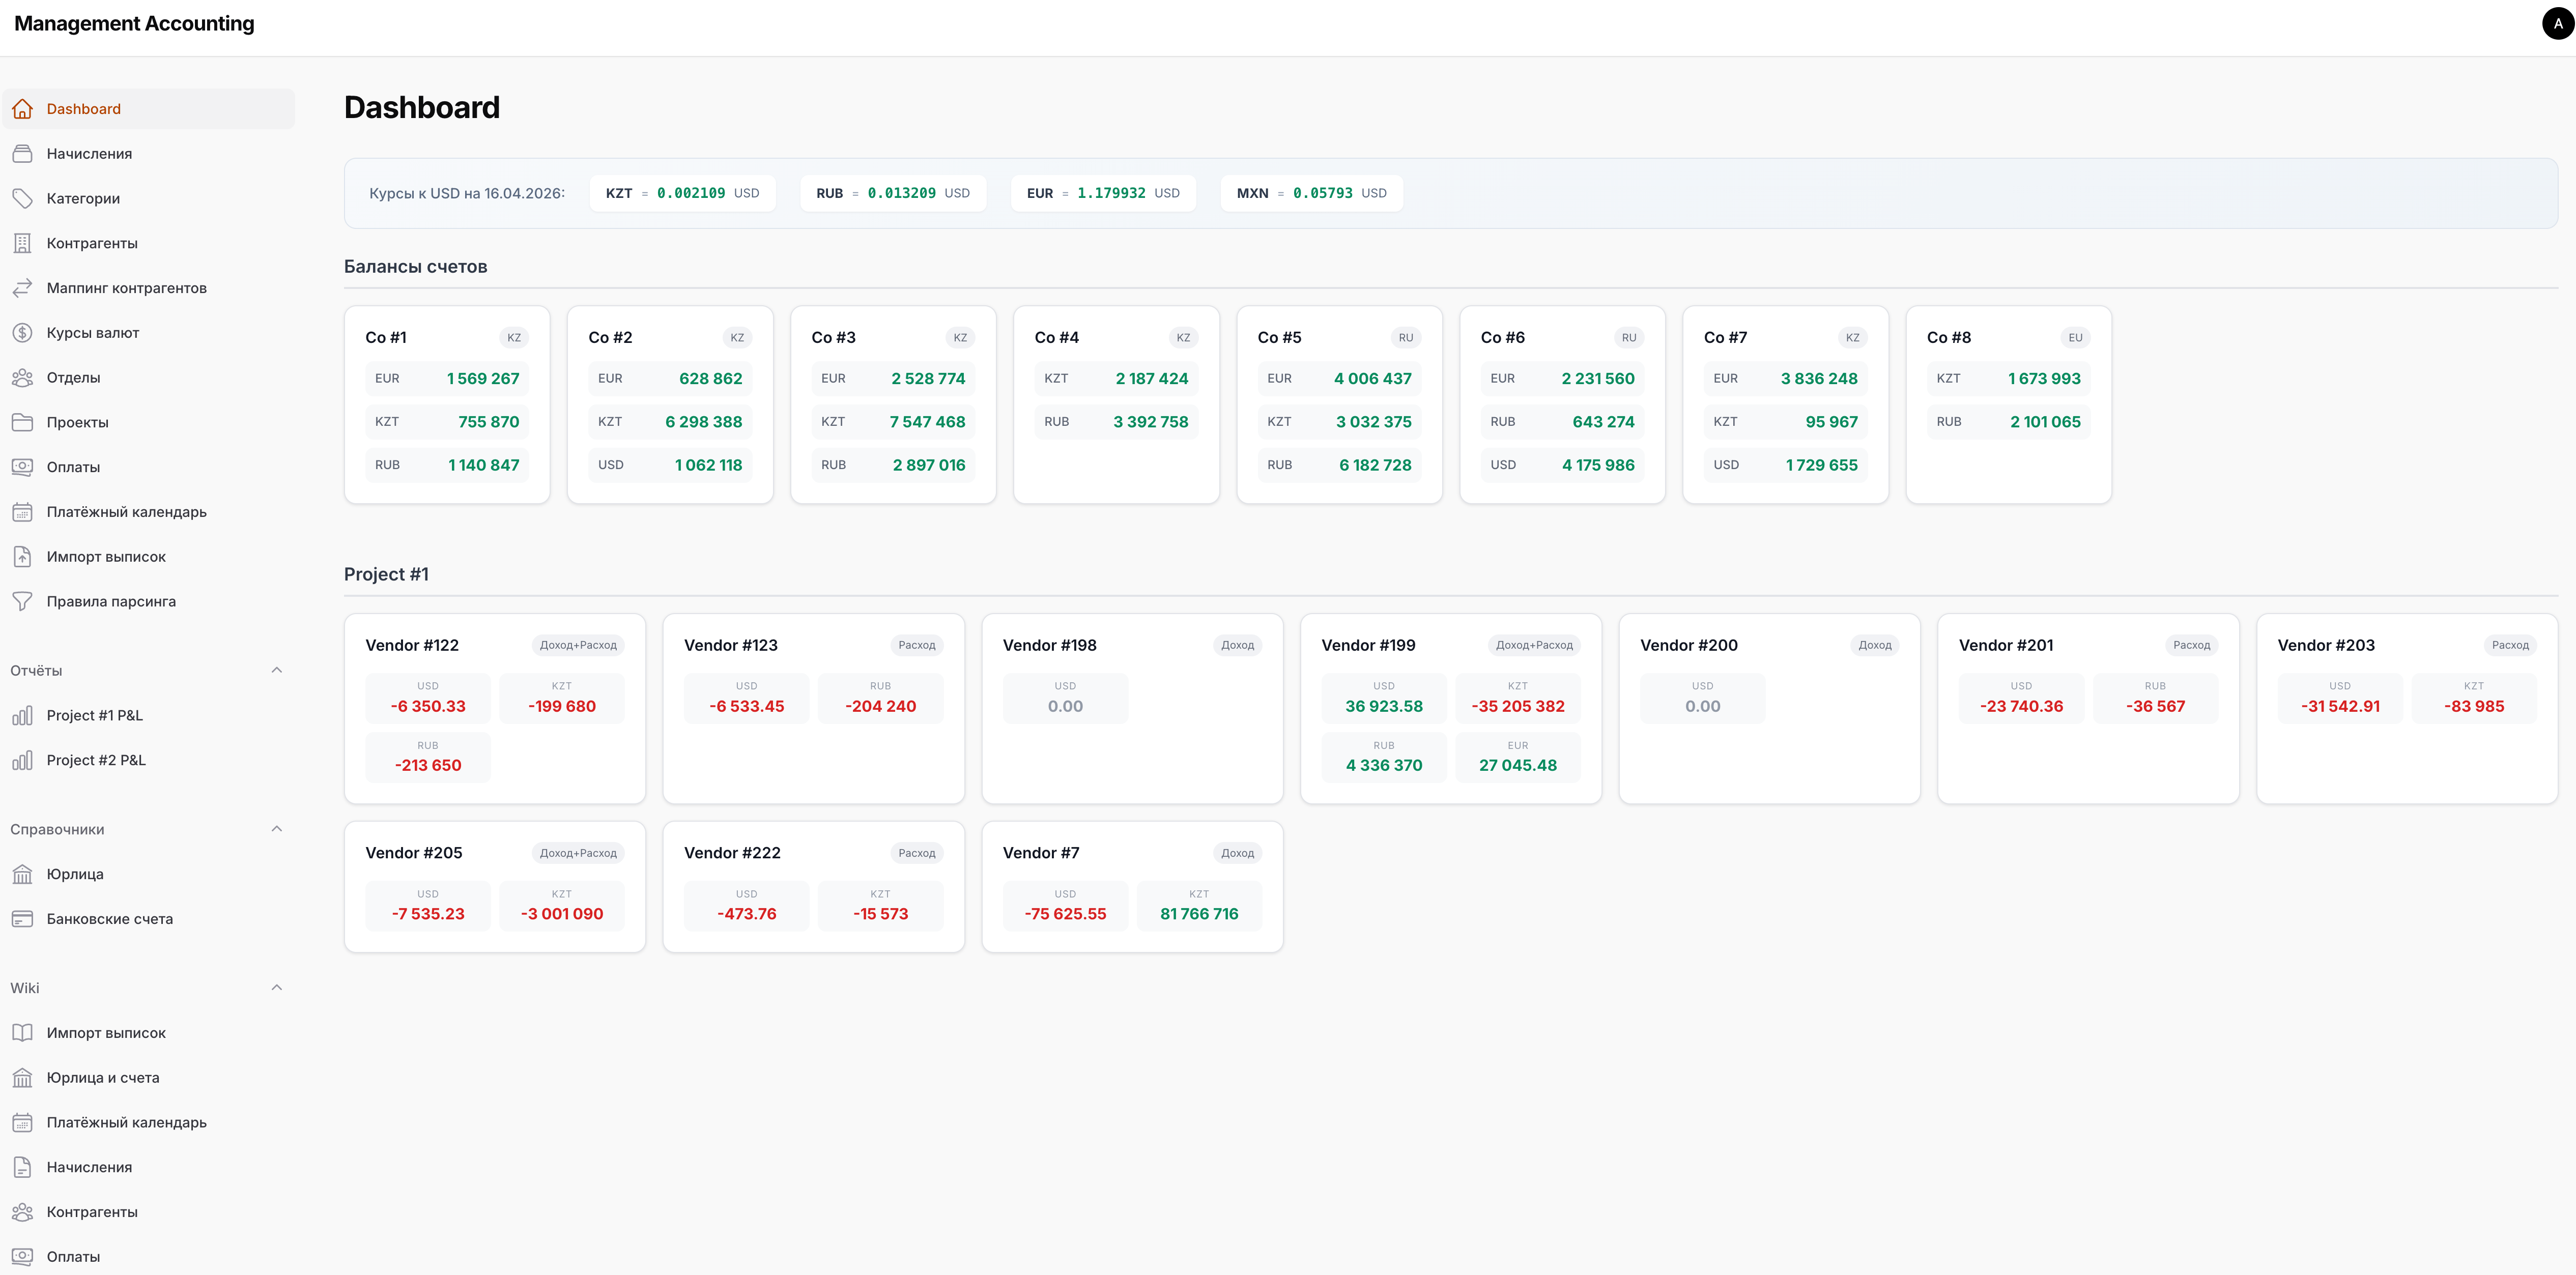Open Project #1 P&L chart icon

pos(22,715)
